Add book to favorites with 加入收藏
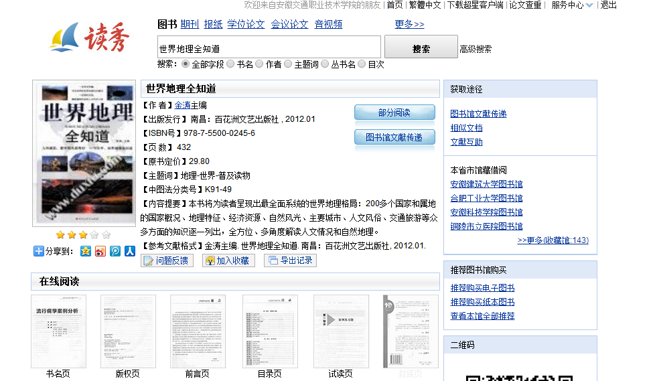The height and width of the screenshot is (381, 653). pos(228,260)
